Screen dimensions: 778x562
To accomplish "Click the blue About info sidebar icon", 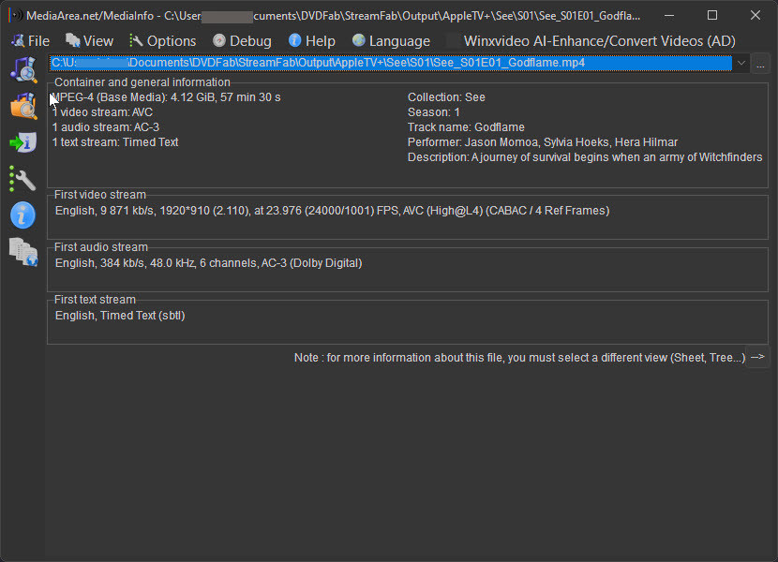I will [22, 214].
